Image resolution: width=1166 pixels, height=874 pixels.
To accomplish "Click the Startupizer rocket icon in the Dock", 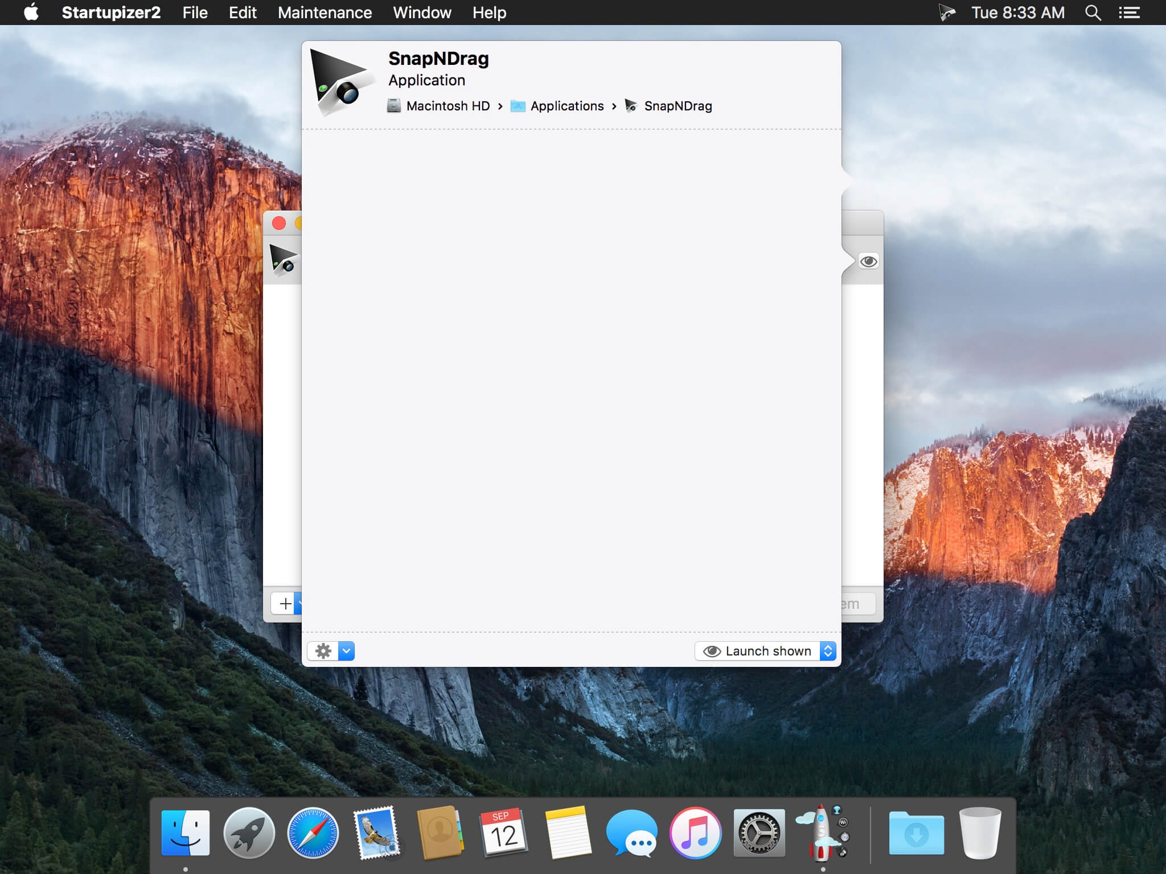I will (823, 832).
